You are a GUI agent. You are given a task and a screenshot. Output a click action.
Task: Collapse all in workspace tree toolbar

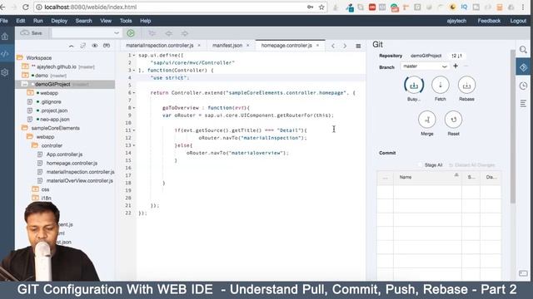point(71,46)
